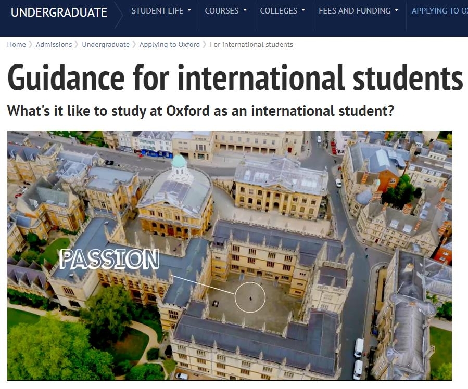Open the UNDERGRADUATE section home
The height and width of the screenshot is (389, 468).
coord(59,12)
